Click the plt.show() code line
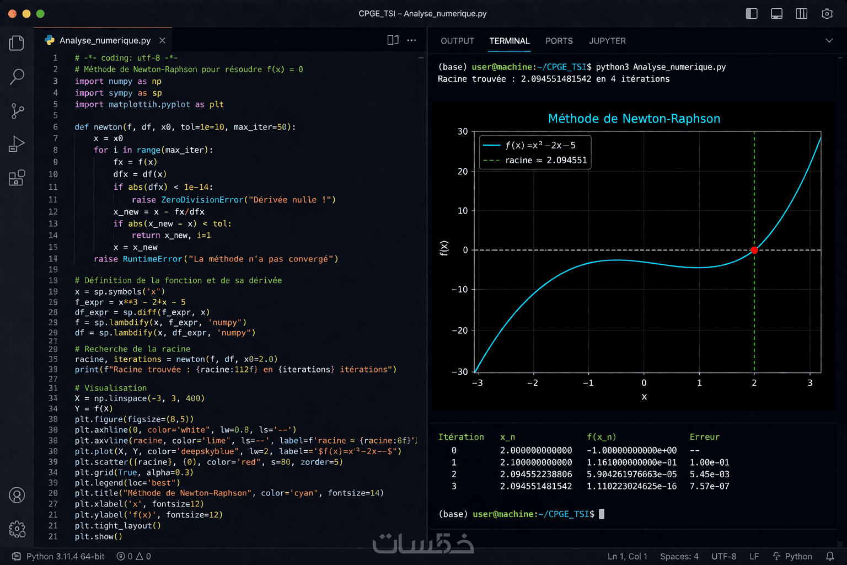The image size is (847, 565). click(99, 536)
